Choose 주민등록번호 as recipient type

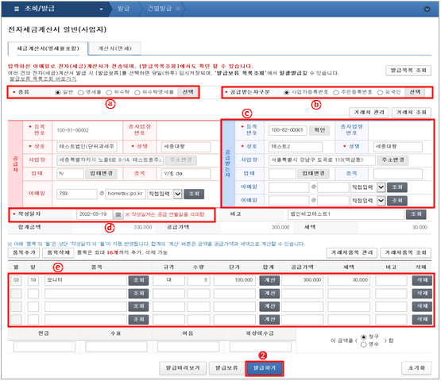click(x=336, y=92)
